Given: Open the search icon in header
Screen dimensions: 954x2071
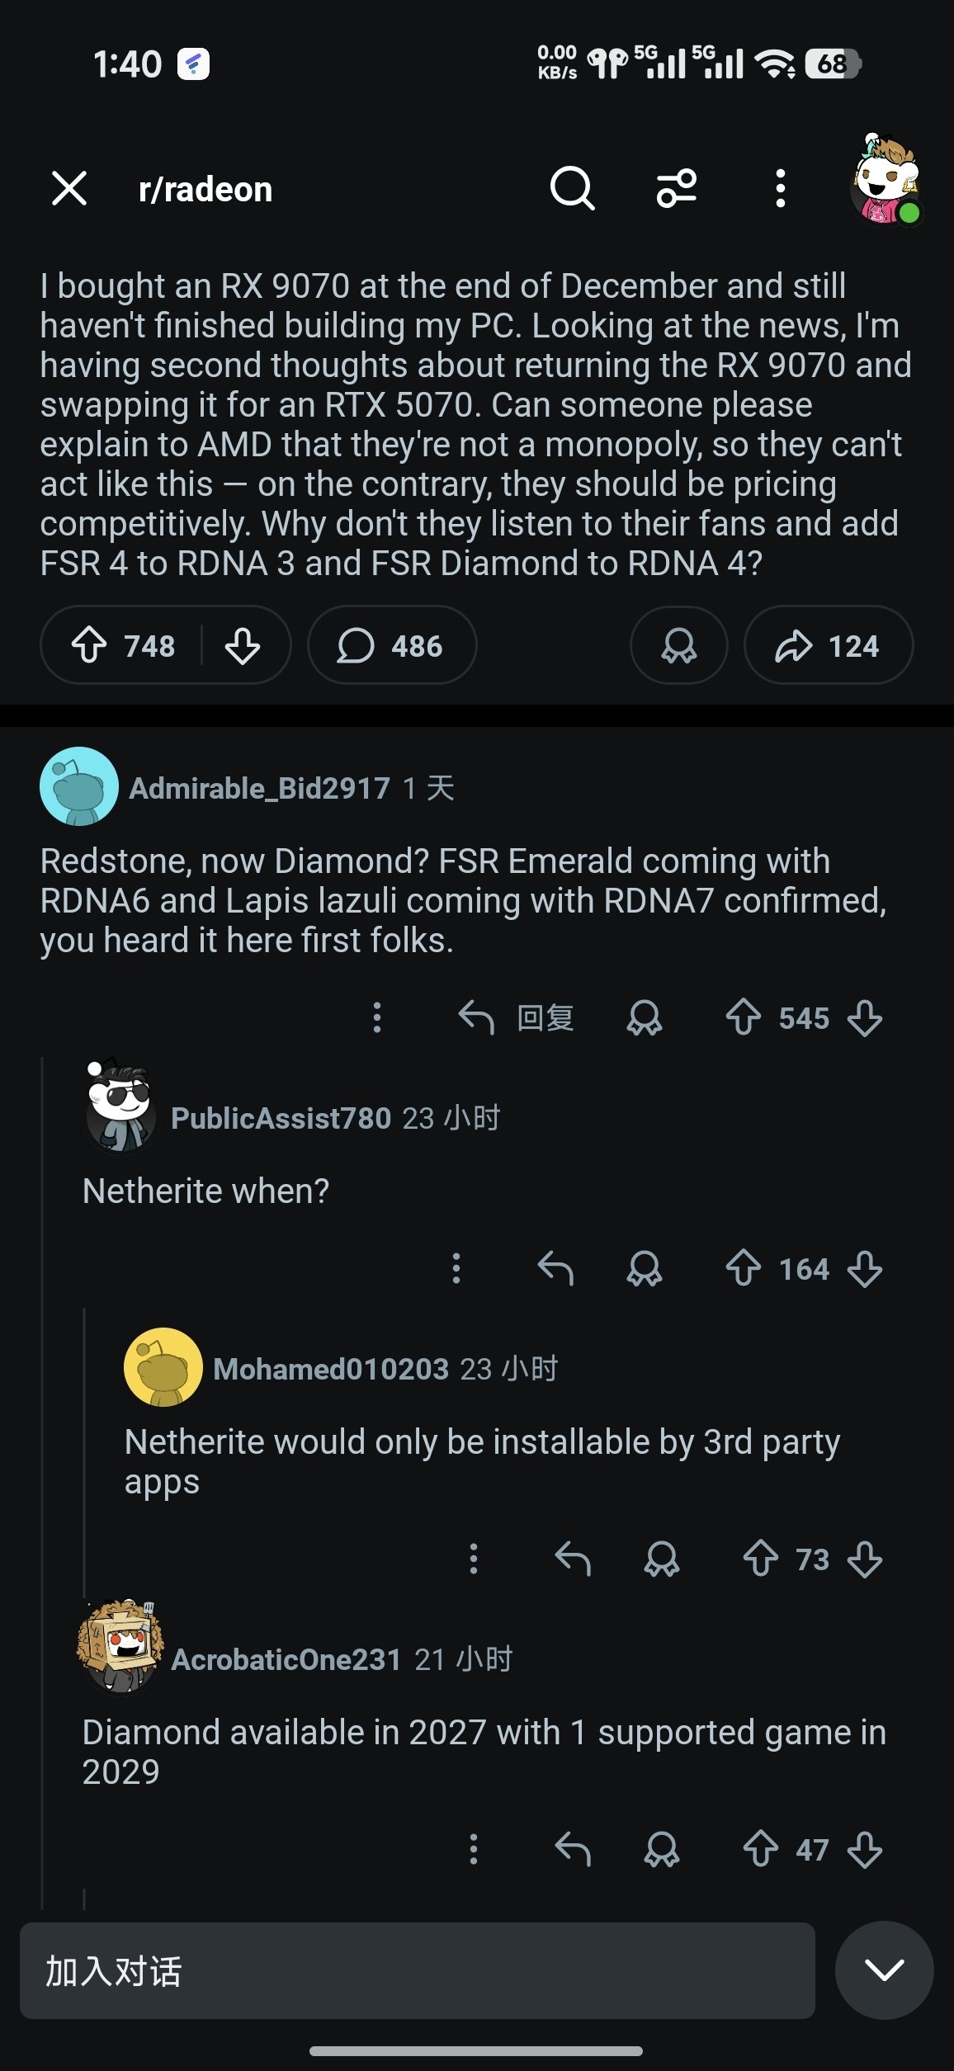Looking at the screenshot, I should tap(572, 189).
